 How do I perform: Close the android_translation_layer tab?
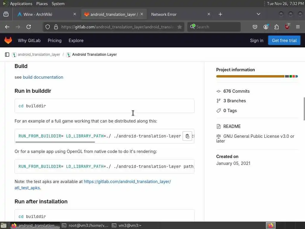(142, 14)
